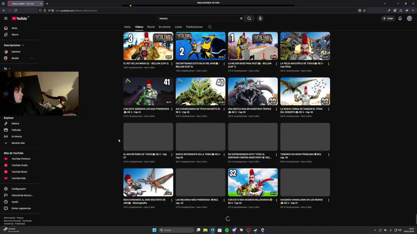
Task: Open options menu for LA PELEA MAS EPICA
Action: [x=328, y=64]
